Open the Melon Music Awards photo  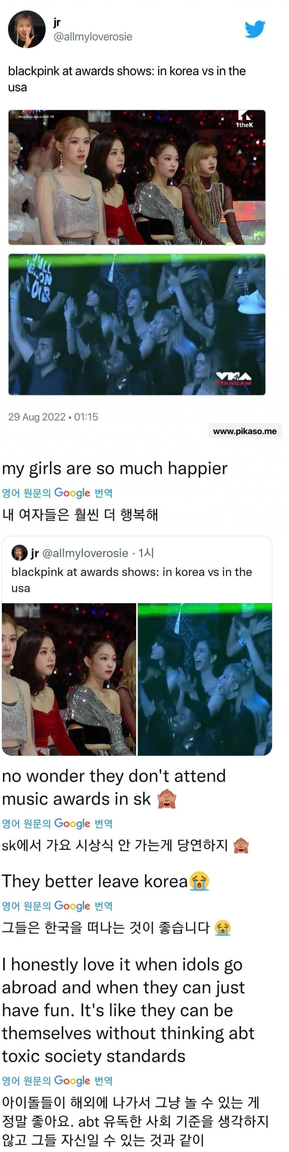(x=137, y=177)
